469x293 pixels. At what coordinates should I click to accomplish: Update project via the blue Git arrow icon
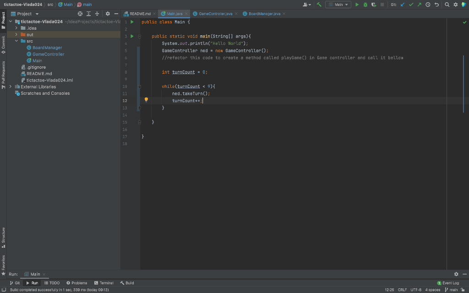[x=402, y=4]
